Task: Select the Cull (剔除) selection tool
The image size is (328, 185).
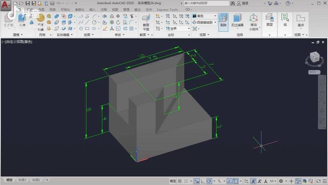Action: (223, 19)
